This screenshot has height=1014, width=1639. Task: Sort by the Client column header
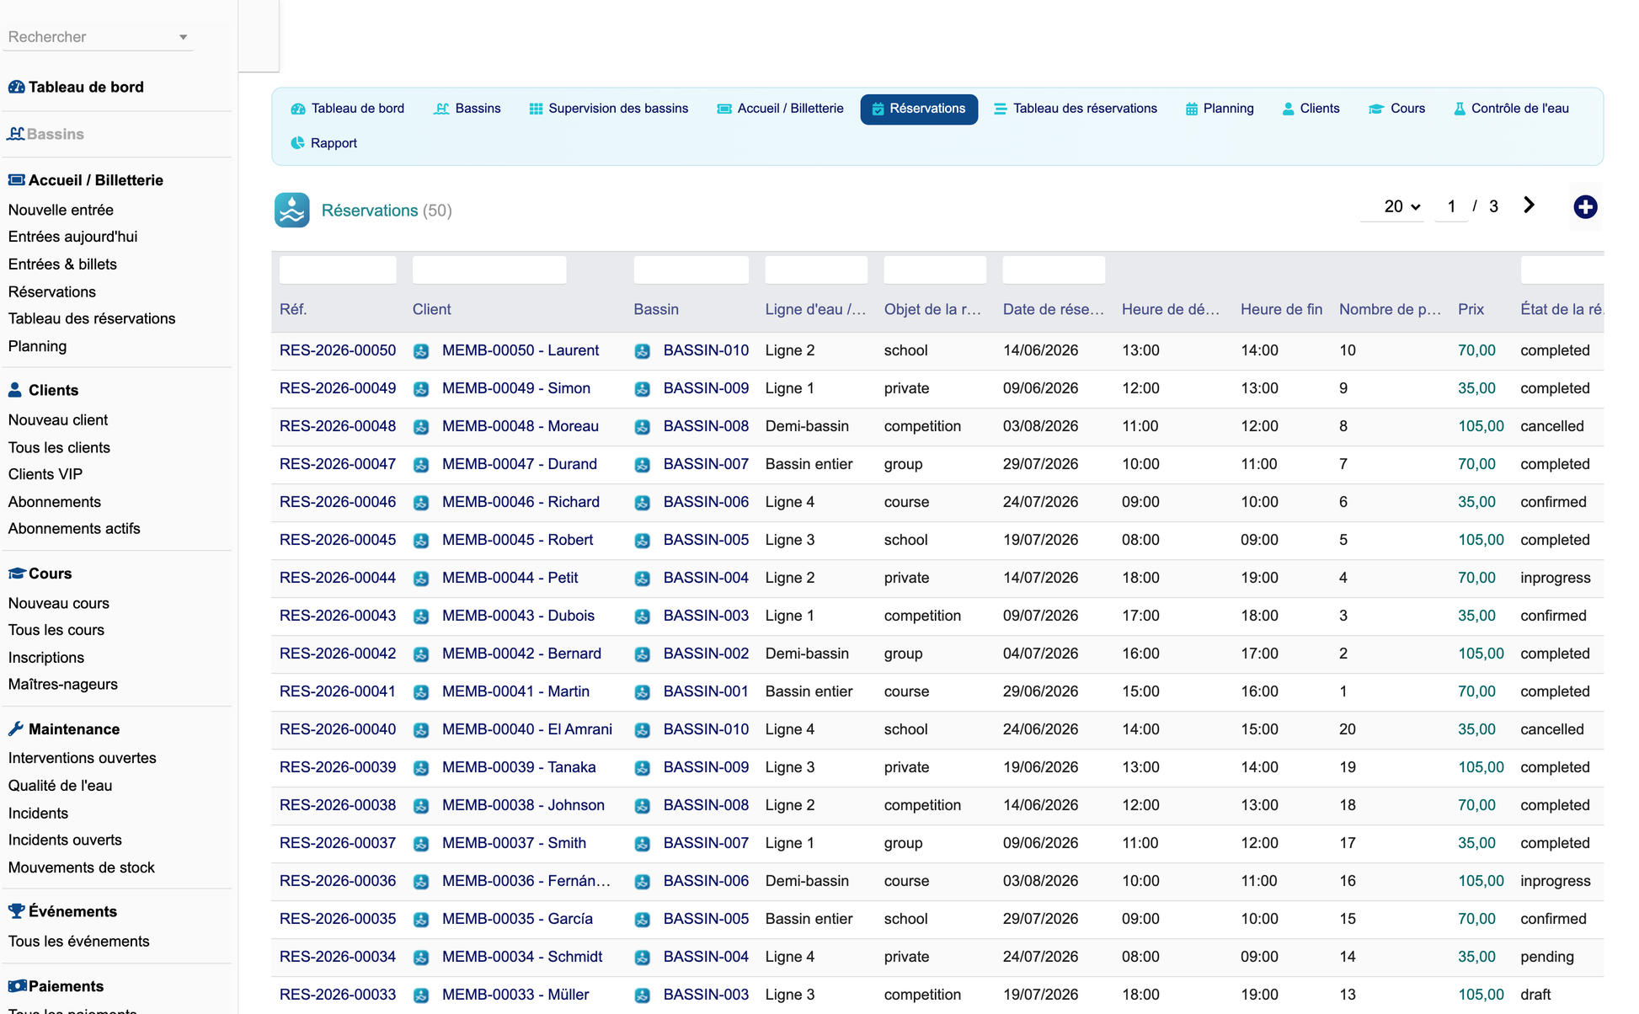click(x=432, y=309)
